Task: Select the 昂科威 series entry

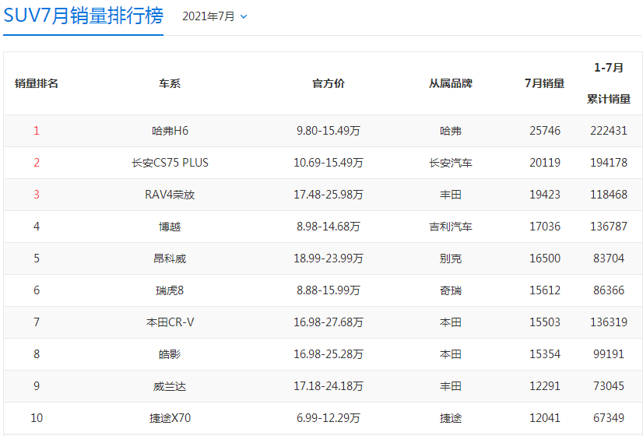Action: [170, 258]
